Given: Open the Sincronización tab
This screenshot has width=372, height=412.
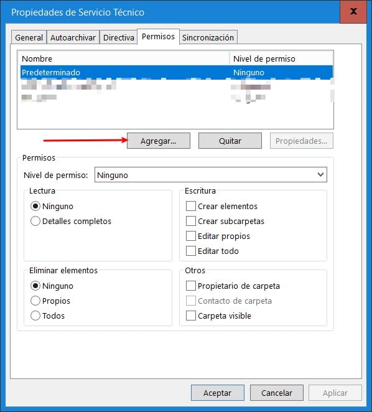Looking at the screenshot, I should (208, 37).
